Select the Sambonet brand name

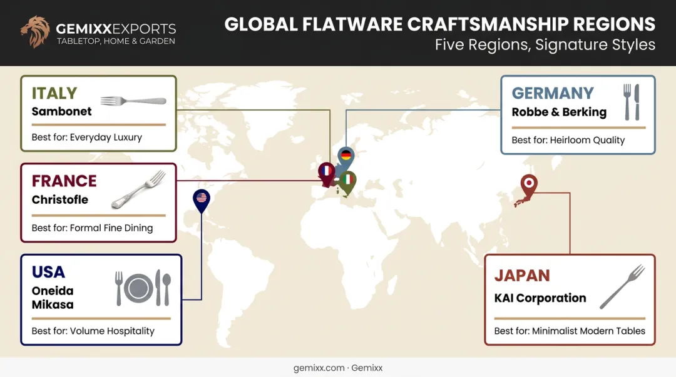click(61, 111)
